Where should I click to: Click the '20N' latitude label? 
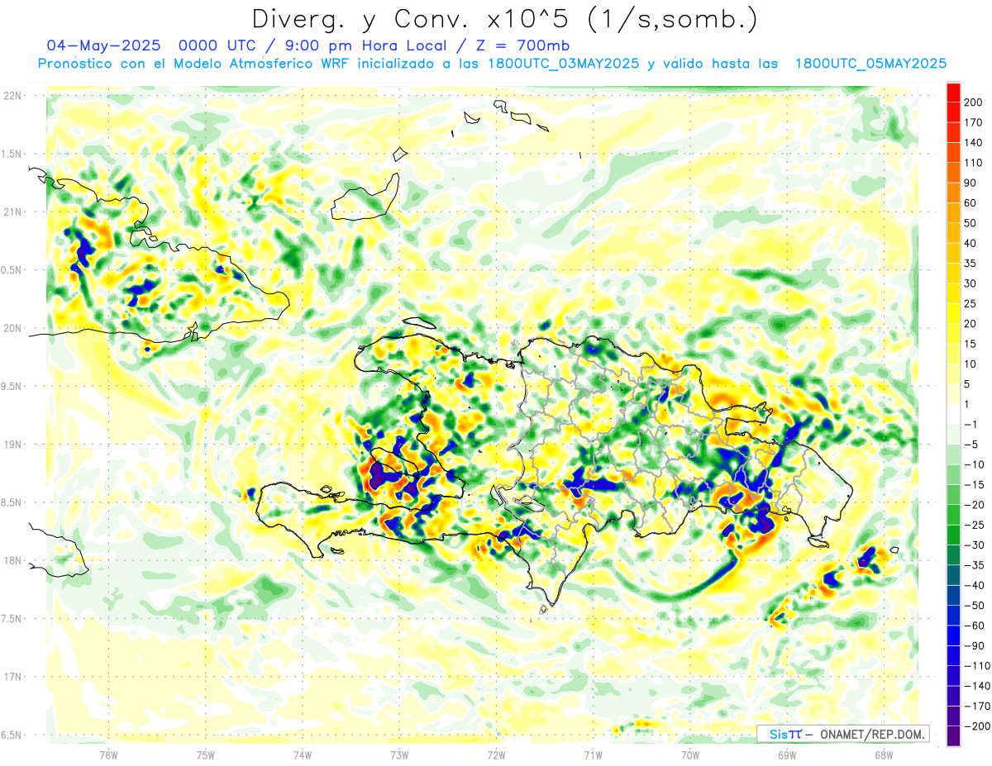(x=12, y=328)
